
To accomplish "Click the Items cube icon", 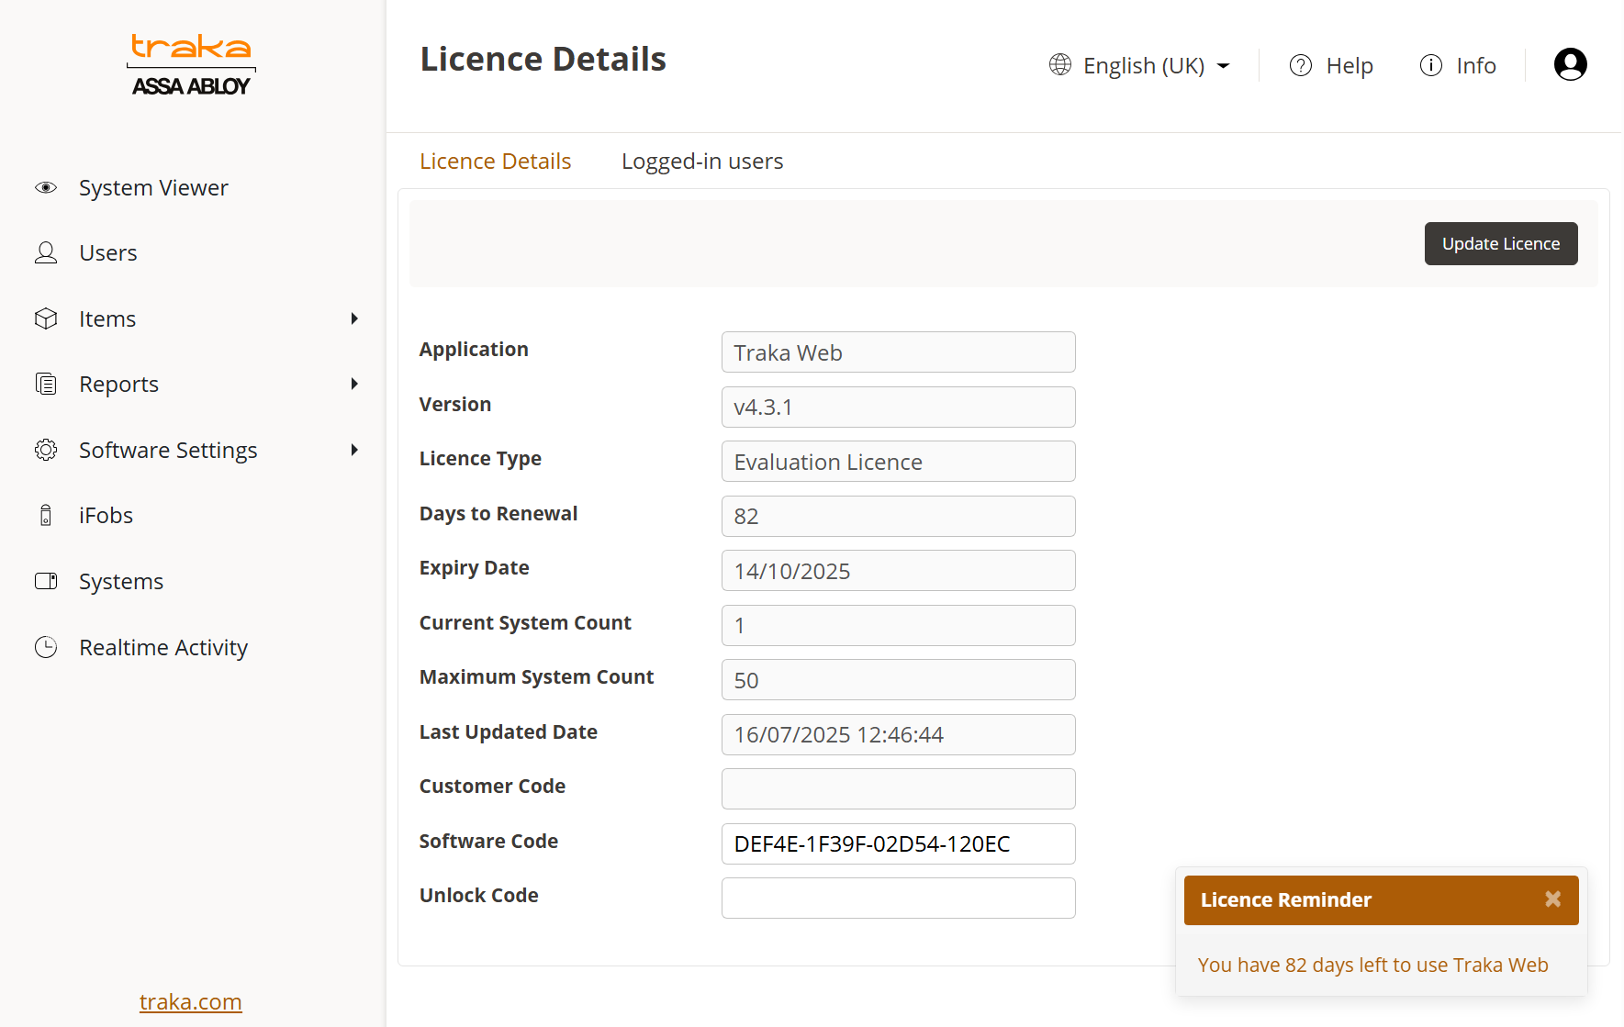I will point(46,318).
